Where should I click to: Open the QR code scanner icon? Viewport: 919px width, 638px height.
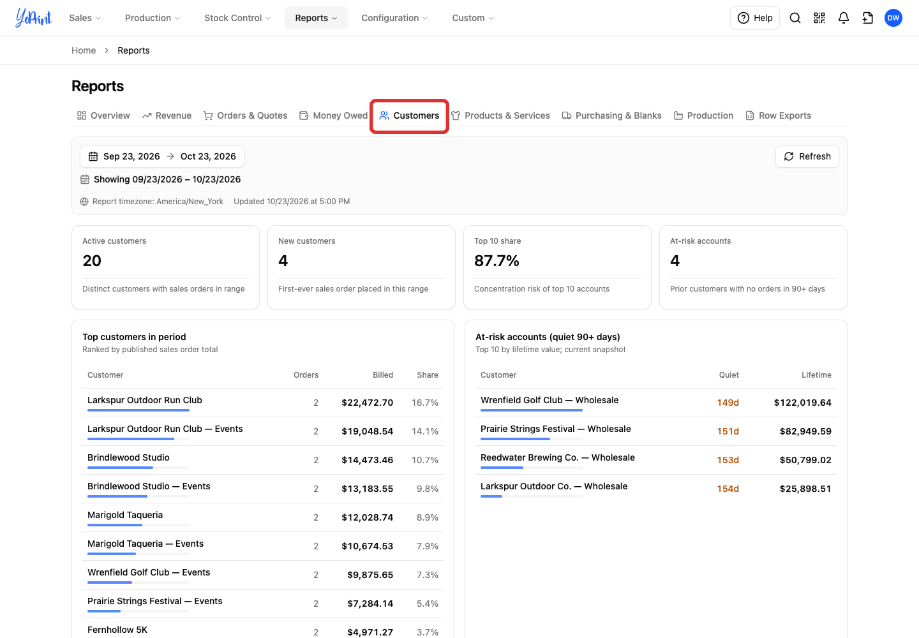click(x=819, y=18)
